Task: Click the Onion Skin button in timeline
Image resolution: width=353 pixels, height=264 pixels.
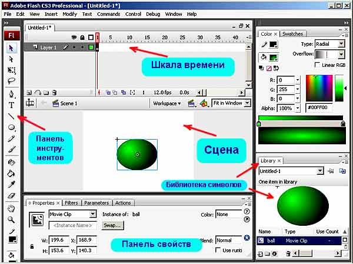Action: coord(108,92)
